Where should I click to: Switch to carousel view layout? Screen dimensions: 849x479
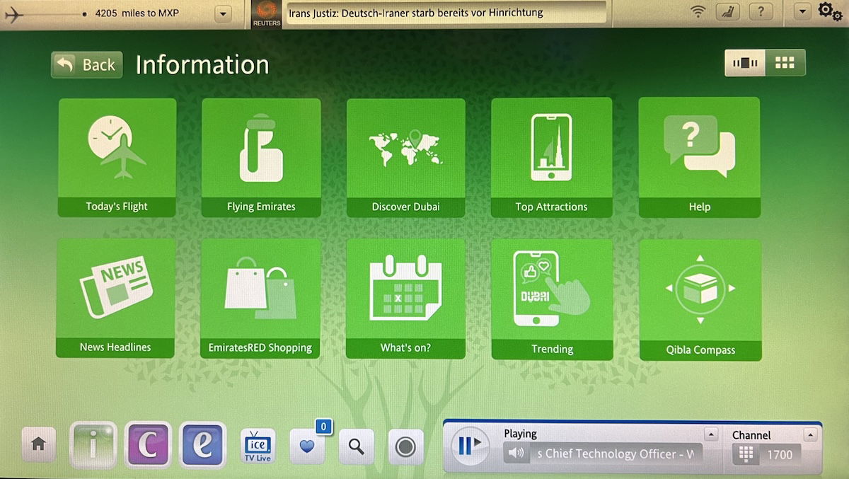click(745, 63)
